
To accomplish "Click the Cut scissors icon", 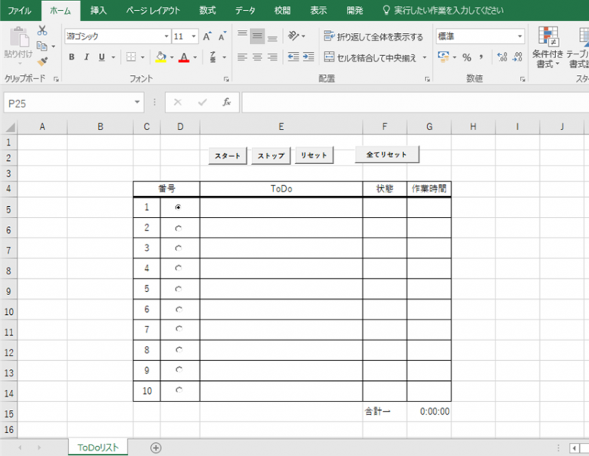I will 42,31.
